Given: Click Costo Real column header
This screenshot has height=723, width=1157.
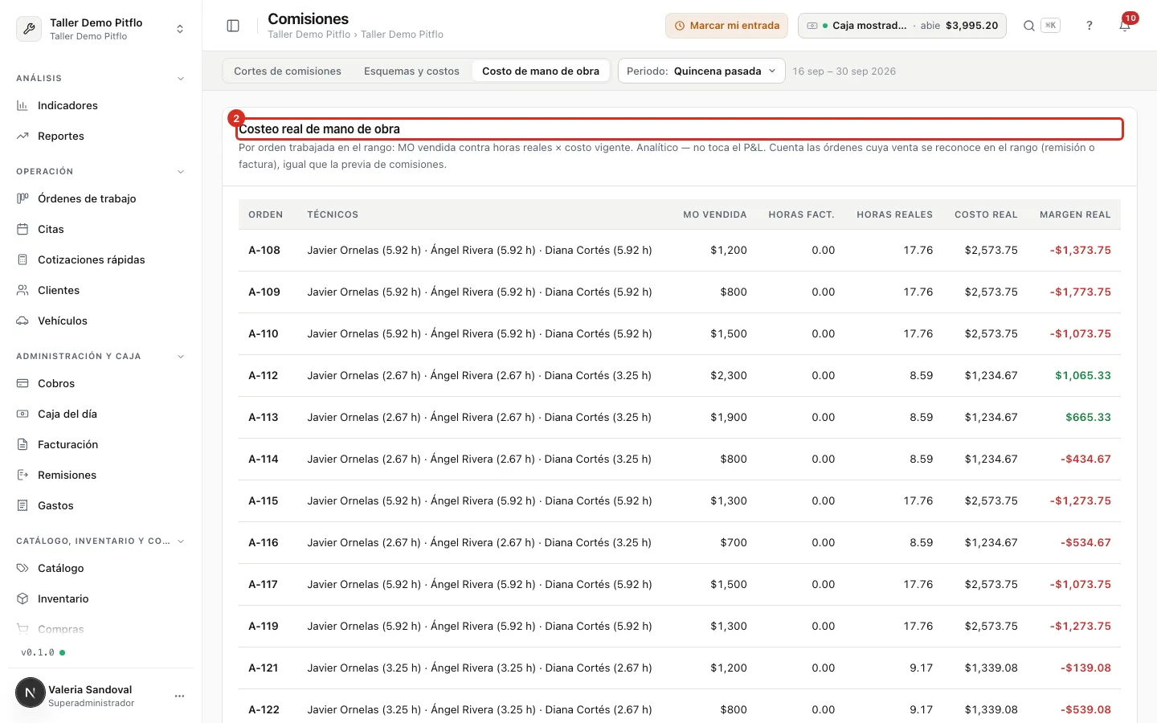Looking at the screenshot, I should click(986, 214).
